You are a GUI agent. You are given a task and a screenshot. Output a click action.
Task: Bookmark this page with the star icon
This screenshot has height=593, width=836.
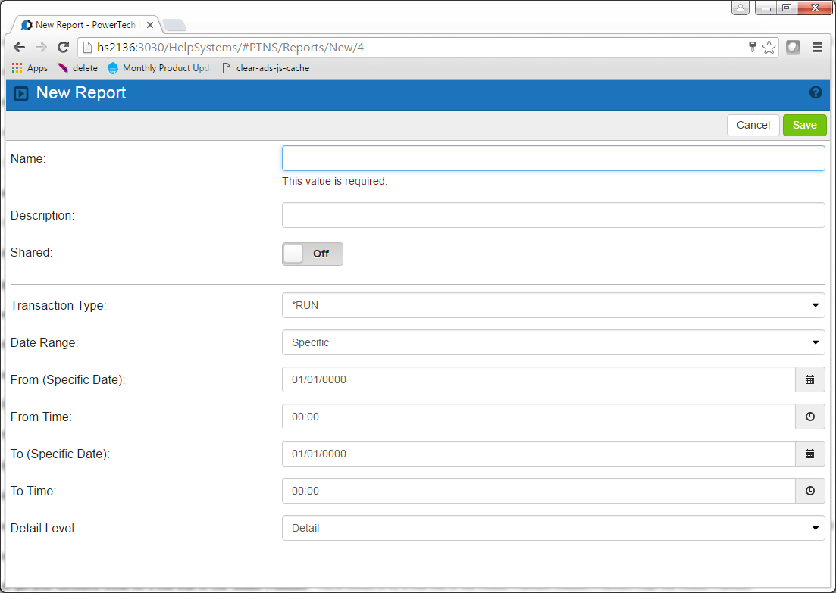(x=769, y=48)
